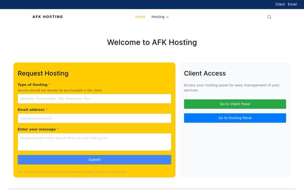
Task: Select the Request Hosting heading
Action: (43, 73)
